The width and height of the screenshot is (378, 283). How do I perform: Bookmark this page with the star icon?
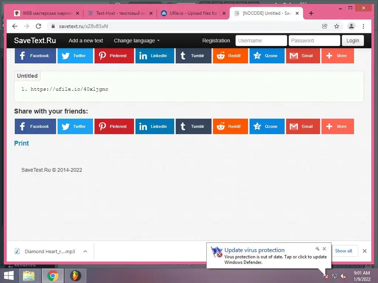[337, 26]
